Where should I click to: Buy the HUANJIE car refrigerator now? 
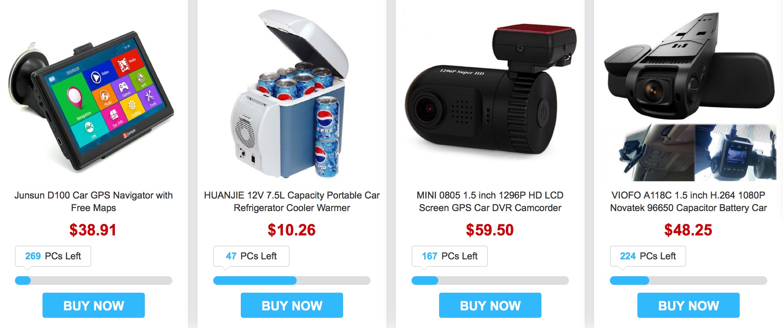[292, 305]
